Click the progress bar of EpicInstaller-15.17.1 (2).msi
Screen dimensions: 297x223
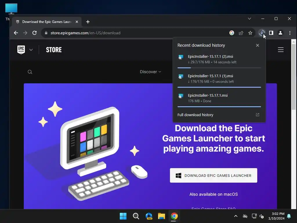coord(219,68)
